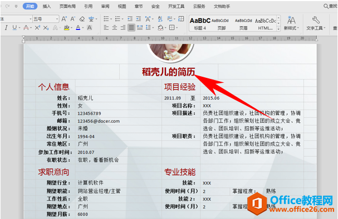Open the Chinese layout (A with arrows) tool
This screenshot has width=338, height=219.
[148, 19]
